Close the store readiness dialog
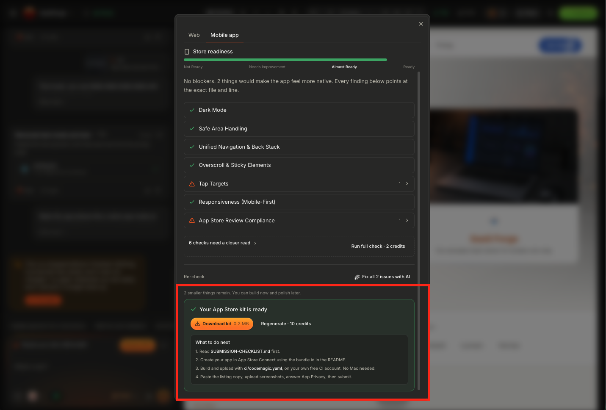 pos(421,24)
